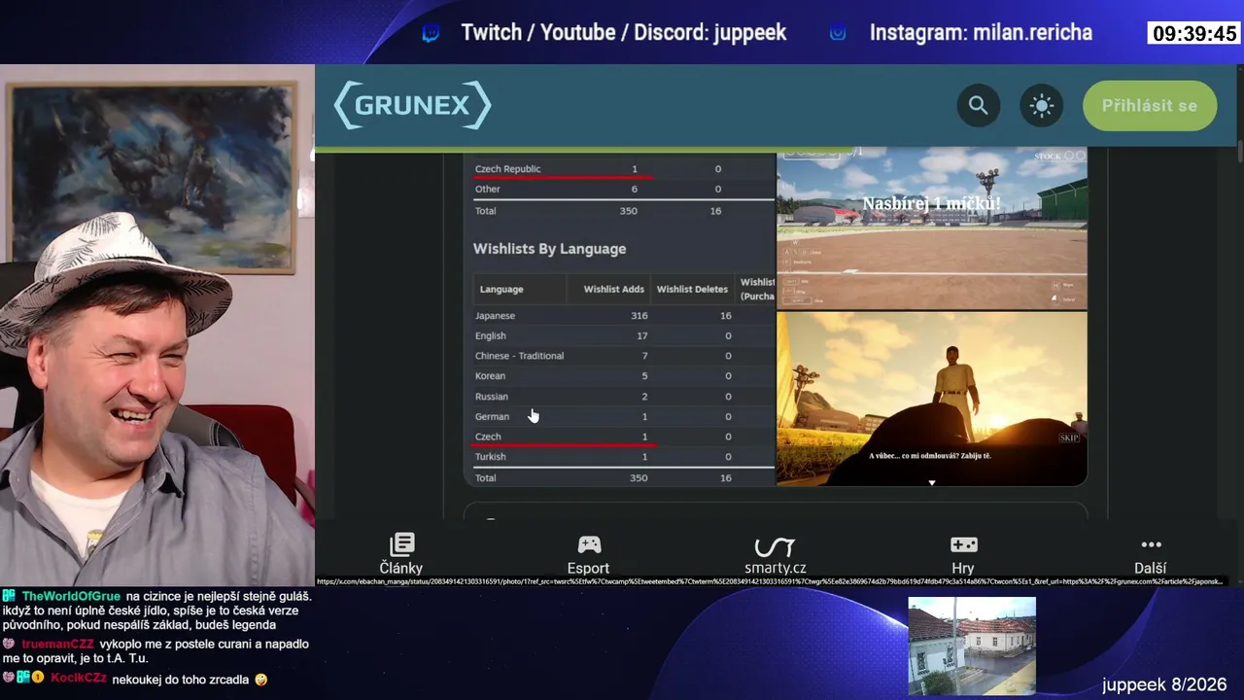This screenshot has width=1244, height=700.
Task: Click the chat username TheWorldOfGrue
Action: (71, 596)
